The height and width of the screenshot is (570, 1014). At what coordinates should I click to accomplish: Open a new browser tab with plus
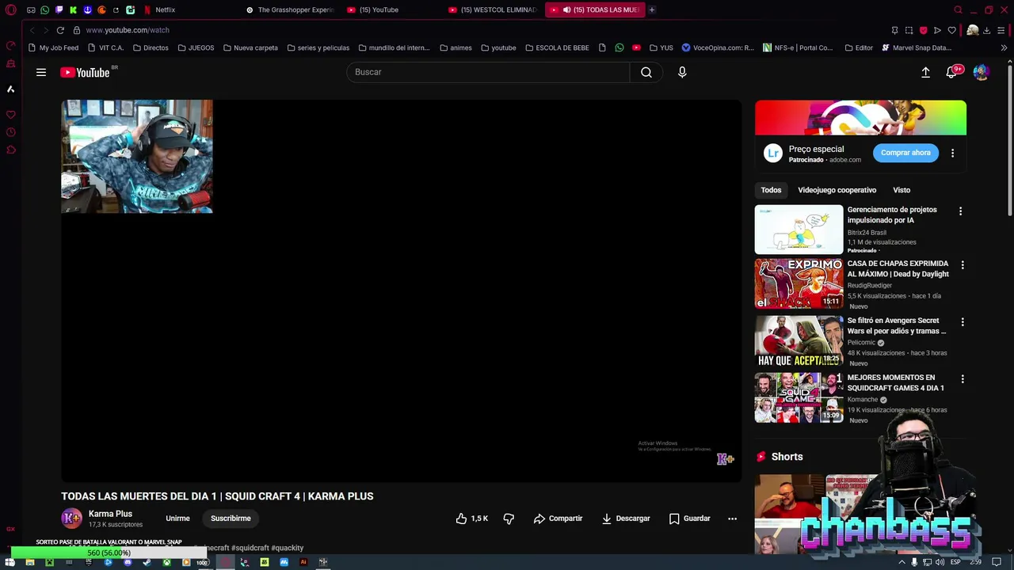651,9
